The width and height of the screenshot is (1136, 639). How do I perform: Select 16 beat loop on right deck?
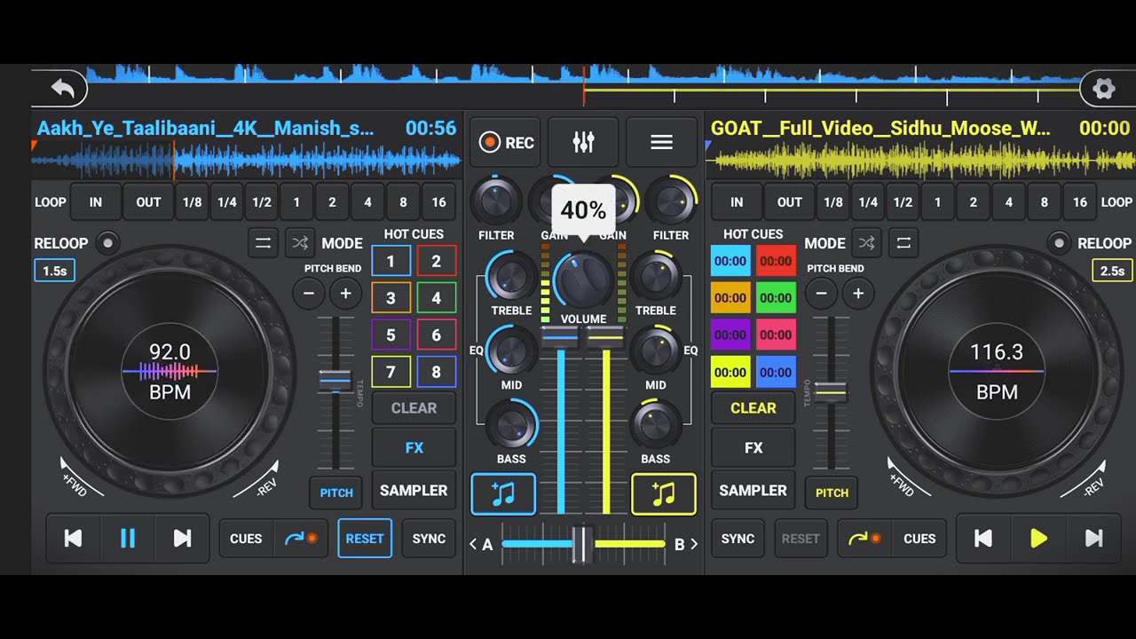pyautogui.click(x=1079, y=201)
